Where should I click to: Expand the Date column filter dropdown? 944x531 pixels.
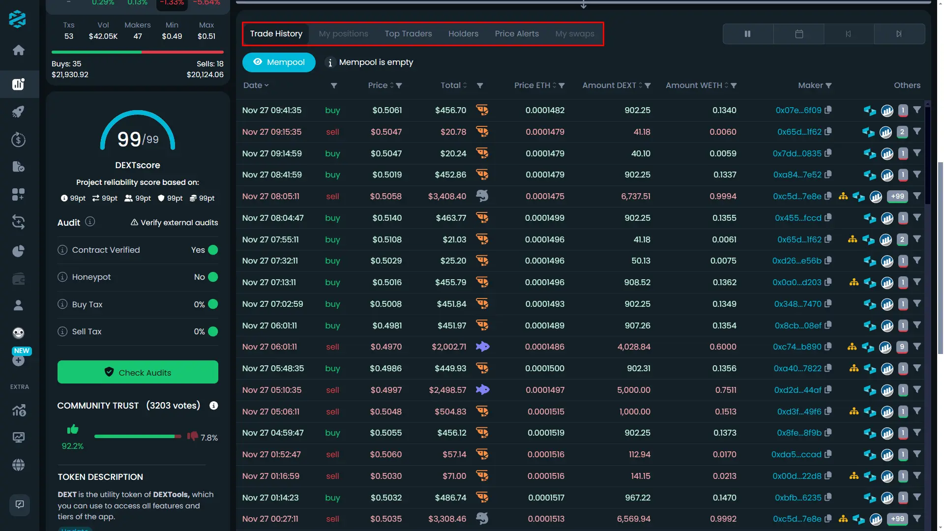(333, 85)
